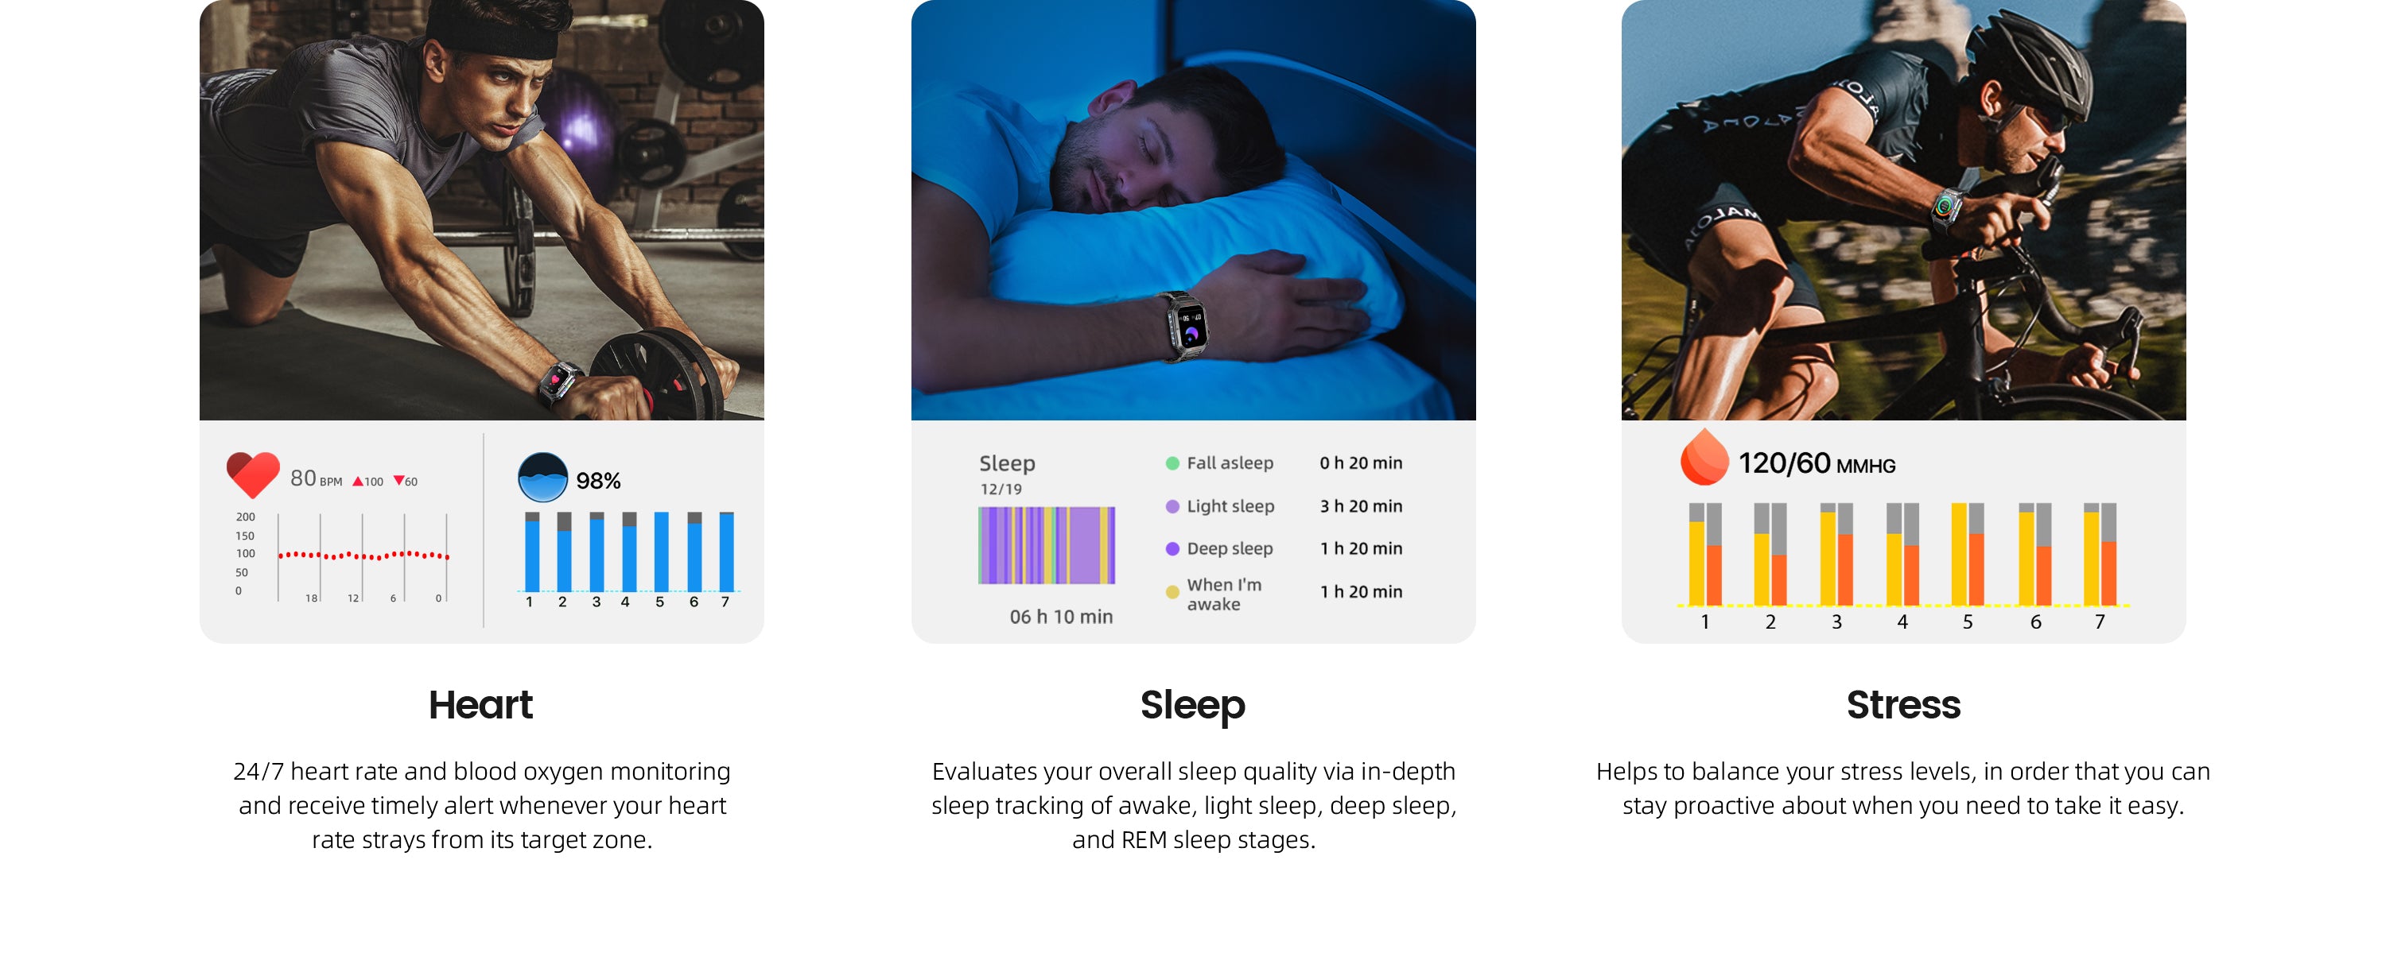The height and width of the screenshot is (972, 2386).
Task: Click day 4 bar in blood oxygen chart
Action: [629, 552]
